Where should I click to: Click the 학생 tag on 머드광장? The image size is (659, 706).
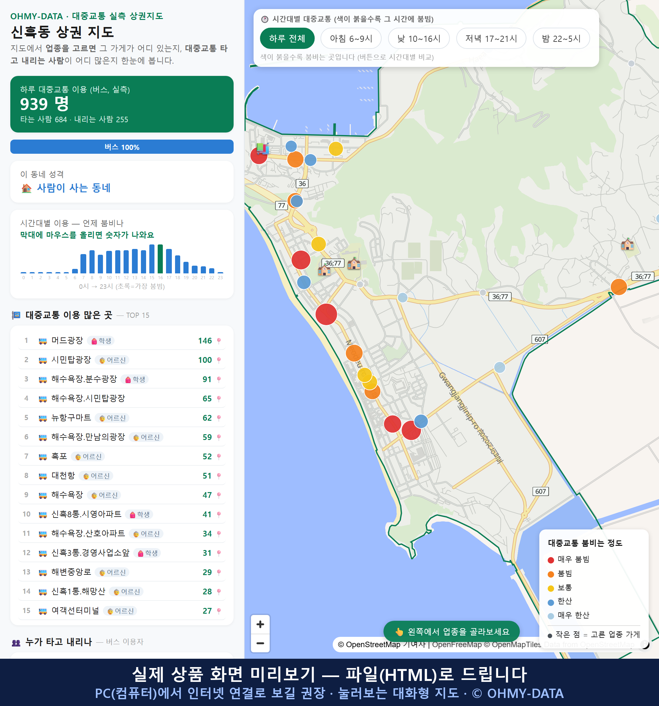coord(101,341)
